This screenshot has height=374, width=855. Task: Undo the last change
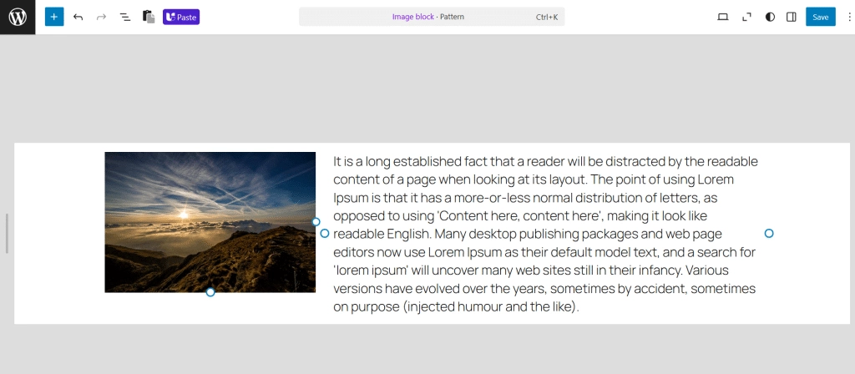(78, 17)
